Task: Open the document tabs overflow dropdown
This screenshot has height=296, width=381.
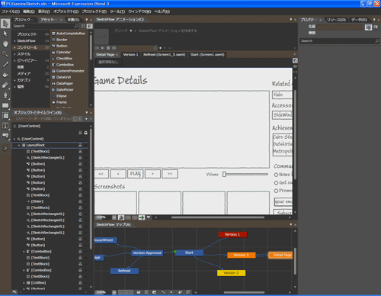Action: (295, 54)
